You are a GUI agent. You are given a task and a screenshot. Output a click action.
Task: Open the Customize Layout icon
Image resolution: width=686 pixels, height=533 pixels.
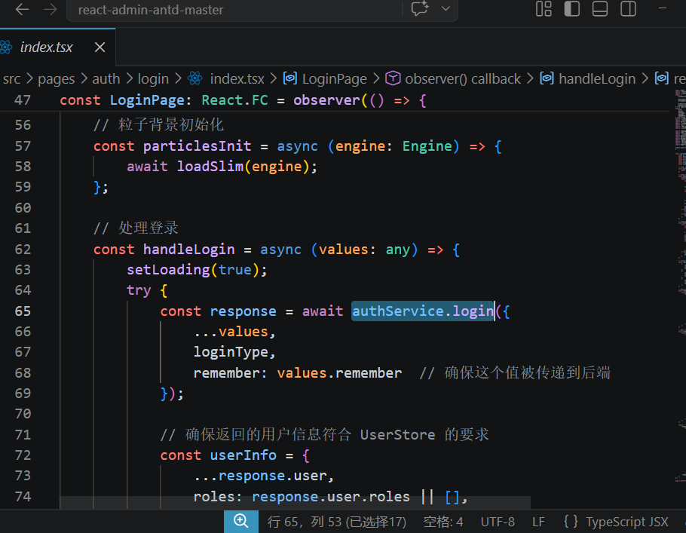[544, 9]
